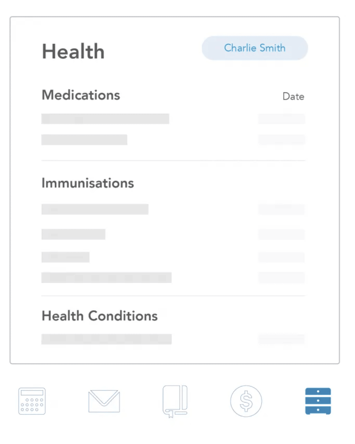355x444 pixels.
Task: Click the Date column label
Action: click(x=293, y=97)
